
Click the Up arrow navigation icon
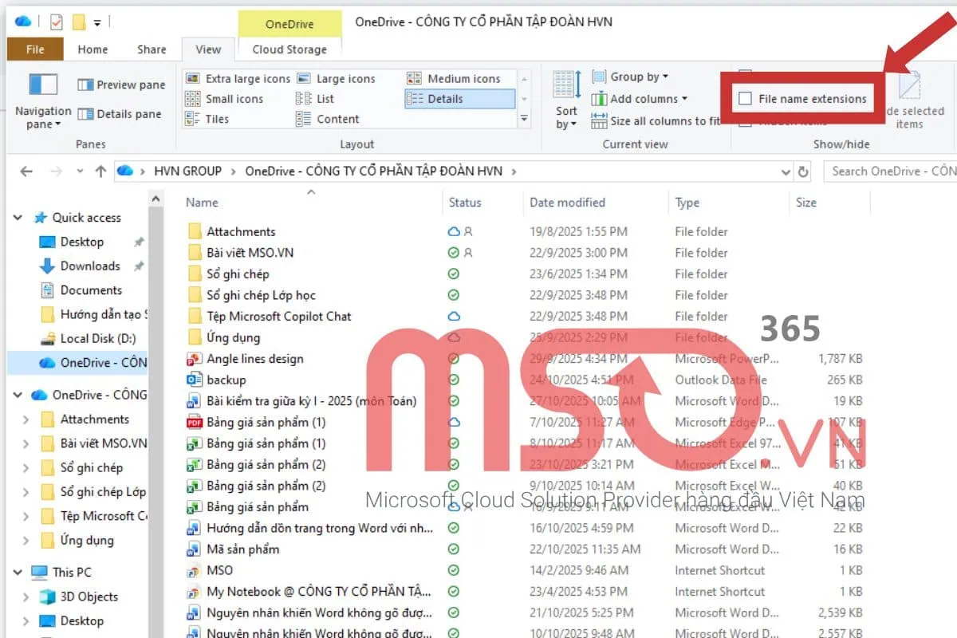coord(100,171)
